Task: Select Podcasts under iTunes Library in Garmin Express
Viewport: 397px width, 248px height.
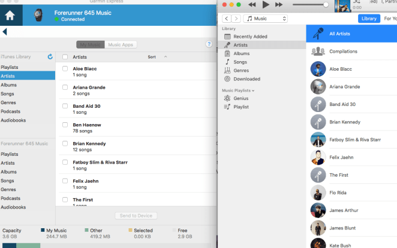Action: [x=28, y=111]
